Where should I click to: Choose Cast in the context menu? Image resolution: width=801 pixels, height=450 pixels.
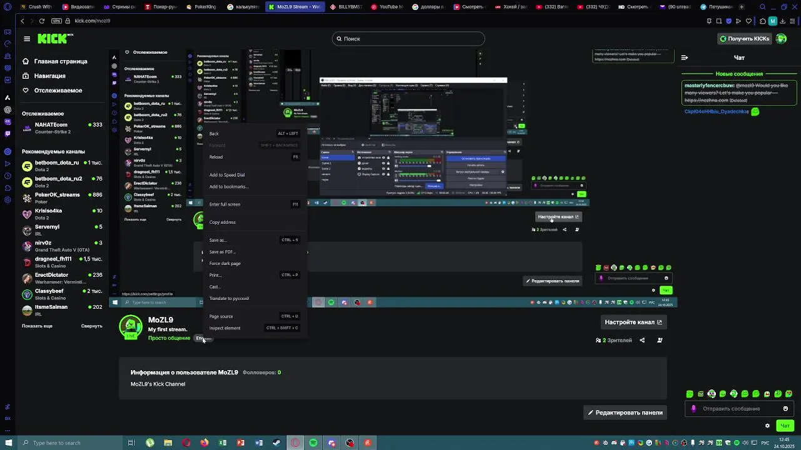point(254,287)
